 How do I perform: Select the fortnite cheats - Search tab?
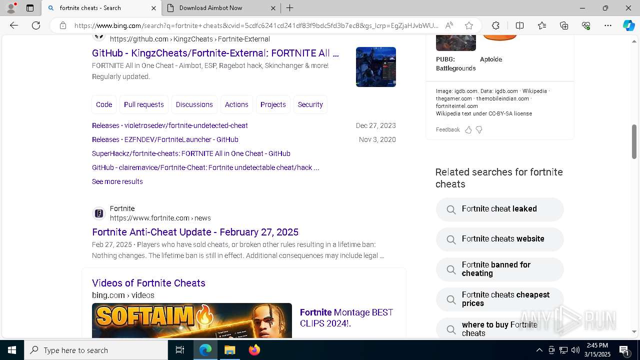click(x=101, y=8)
